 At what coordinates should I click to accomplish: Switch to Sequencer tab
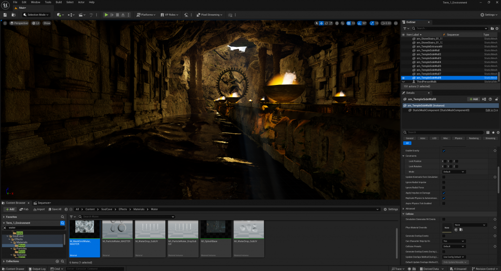point(43,203)
